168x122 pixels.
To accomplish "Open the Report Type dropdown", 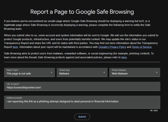I will point(30,72).
